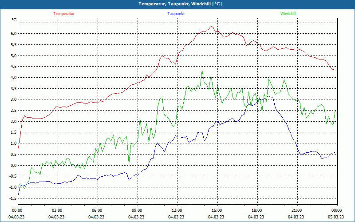Click the 6,0 value on y-axis
Image resolution: width=355 pixels, height=222 pixels.
tap(14, 34)
